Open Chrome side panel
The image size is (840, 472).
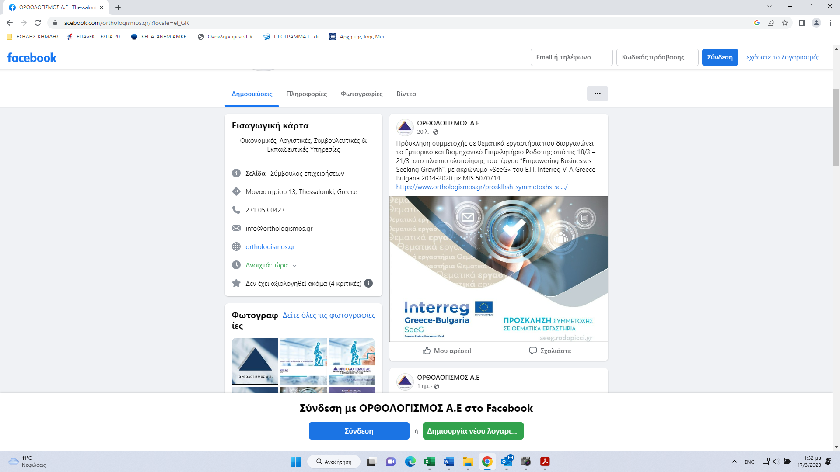point(802,23)
